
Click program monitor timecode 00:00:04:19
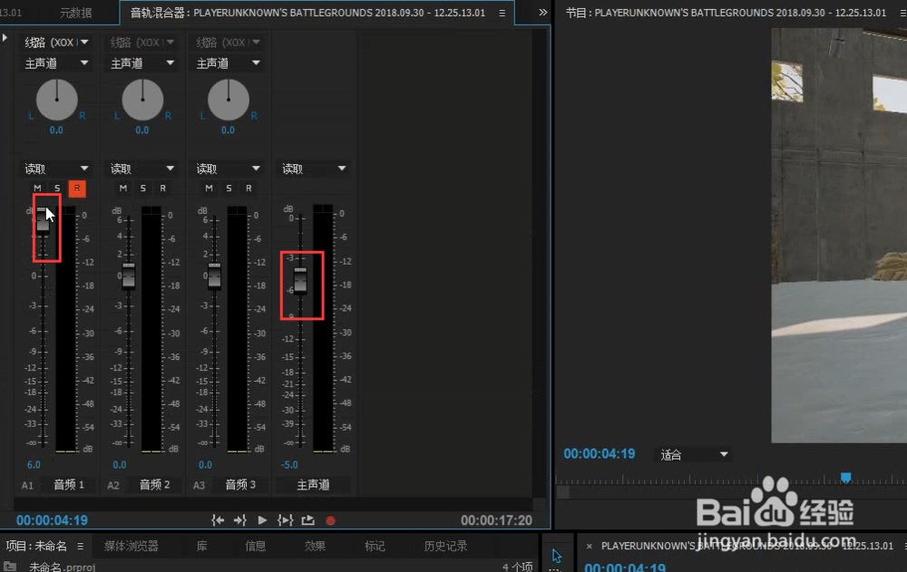[600, 454]
